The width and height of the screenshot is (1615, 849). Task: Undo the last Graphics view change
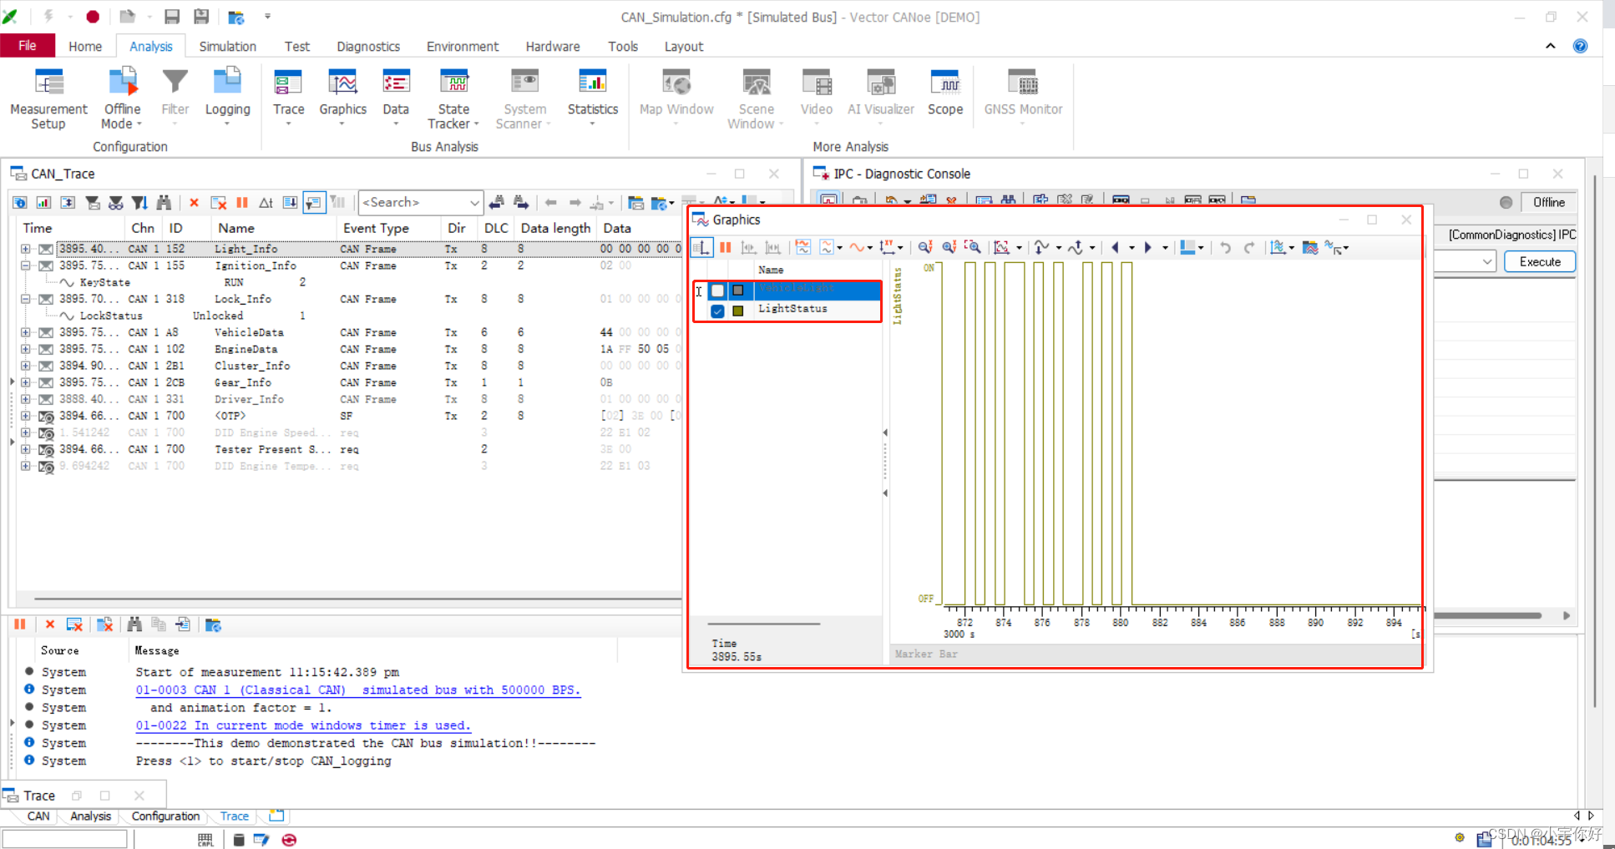tap(1225, 247)
